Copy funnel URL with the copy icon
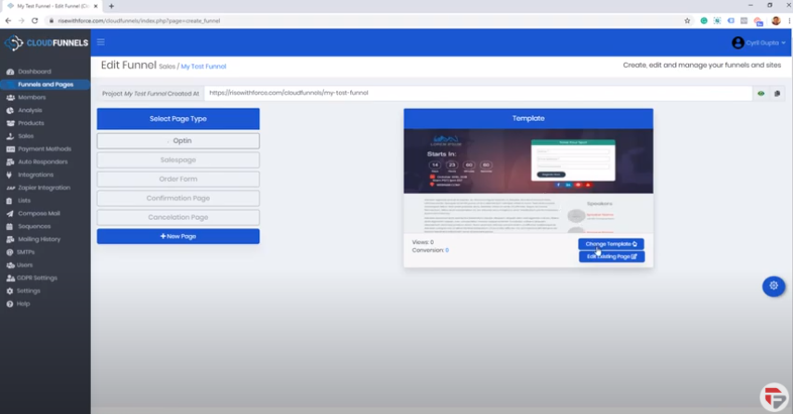This screenshot has height=414, width=793. (x=777, y=93)
